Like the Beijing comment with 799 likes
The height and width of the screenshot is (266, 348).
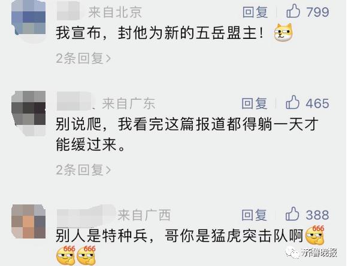[293, 11]
